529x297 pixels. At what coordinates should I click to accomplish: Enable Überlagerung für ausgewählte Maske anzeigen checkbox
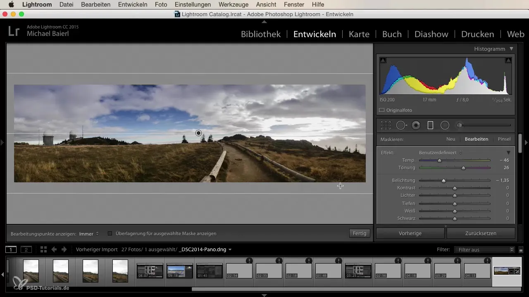tap(110, 233)
